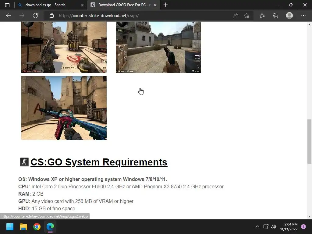Open the browser profile avatar
This screenshot has height=234, width=312.
(x=289, y=16)
